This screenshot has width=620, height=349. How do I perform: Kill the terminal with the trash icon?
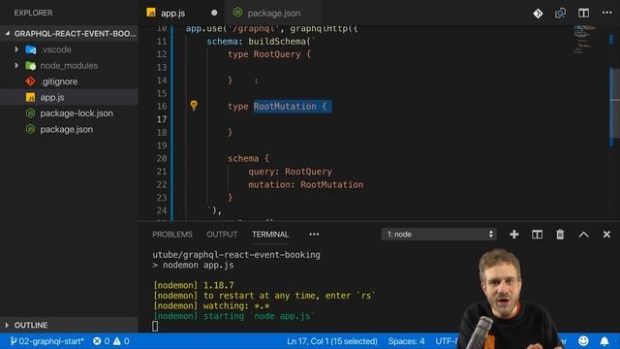tap(560, 235)
